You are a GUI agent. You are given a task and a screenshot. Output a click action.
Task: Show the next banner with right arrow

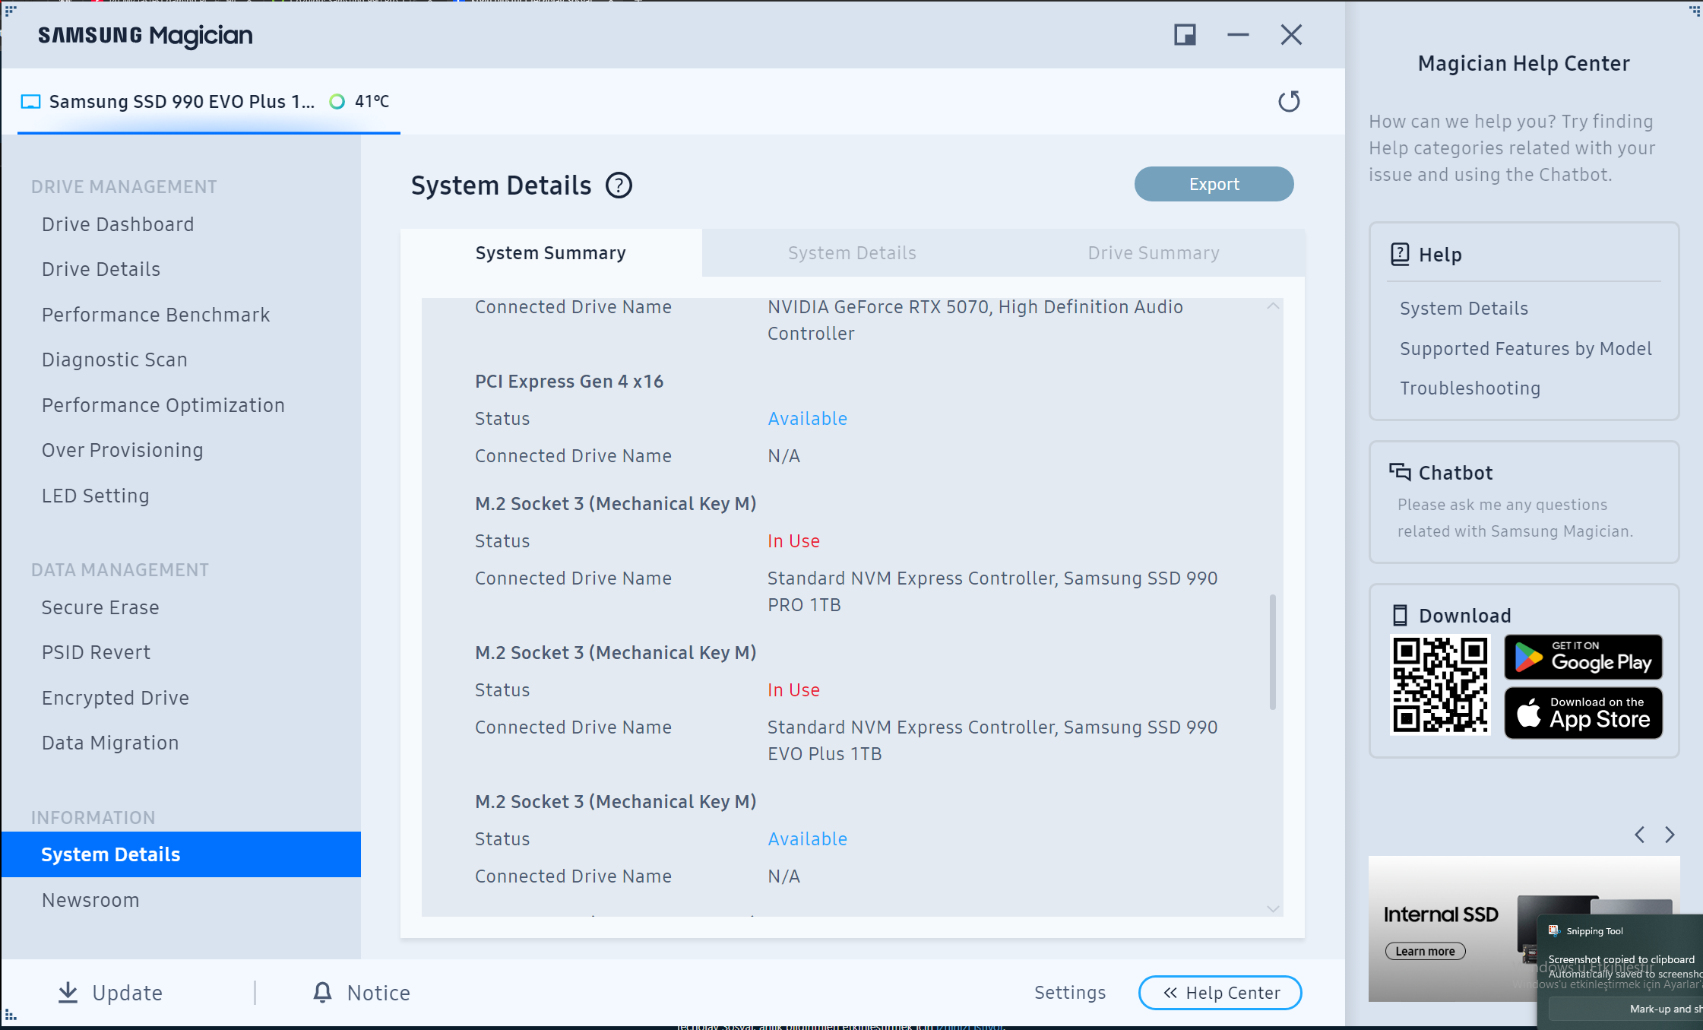1670,835
